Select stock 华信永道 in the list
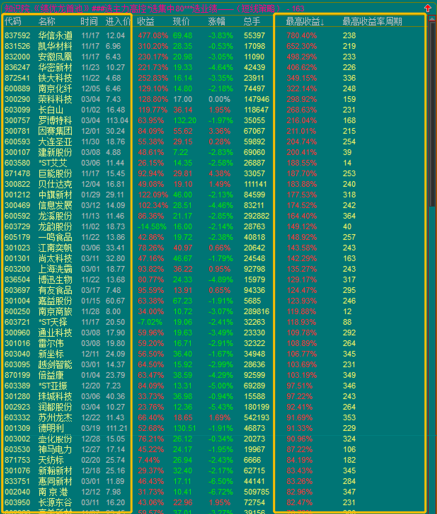Image resolution: width=437 pixels, height=514 pixels. click(56, 35)
